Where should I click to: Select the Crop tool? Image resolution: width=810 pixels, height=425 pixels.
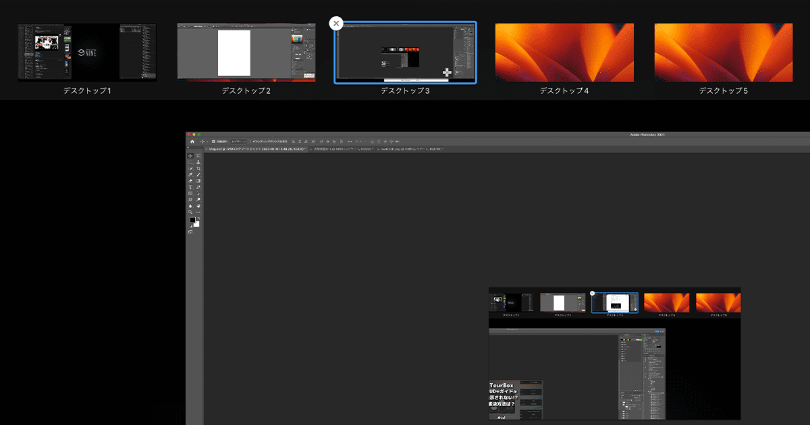click(x=198, y=168)
